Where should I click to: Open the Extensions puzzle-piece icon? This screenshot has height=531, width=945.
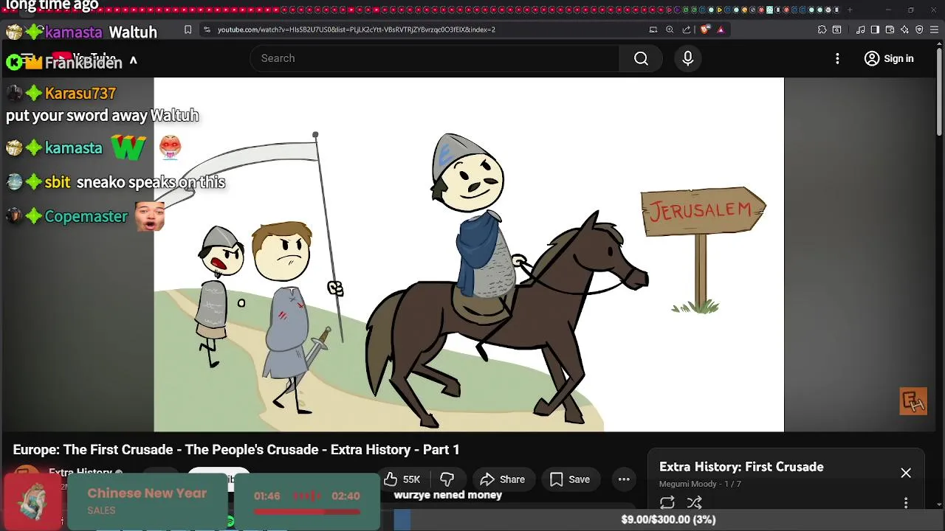822,29
